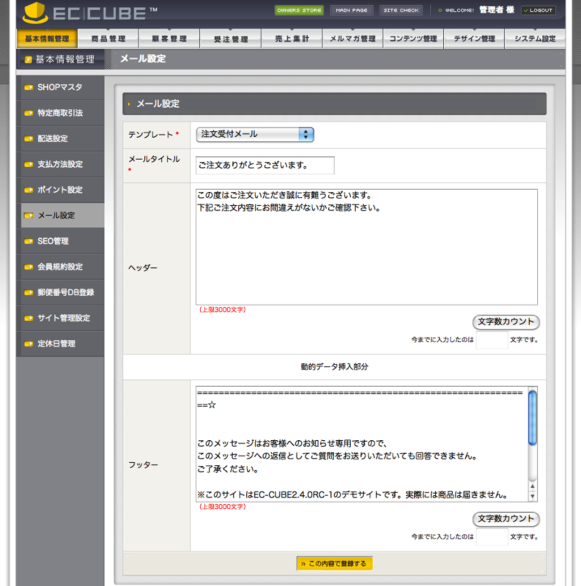Submit with この内容で登録する button
The image size is (581, 586).
[334, 564]
